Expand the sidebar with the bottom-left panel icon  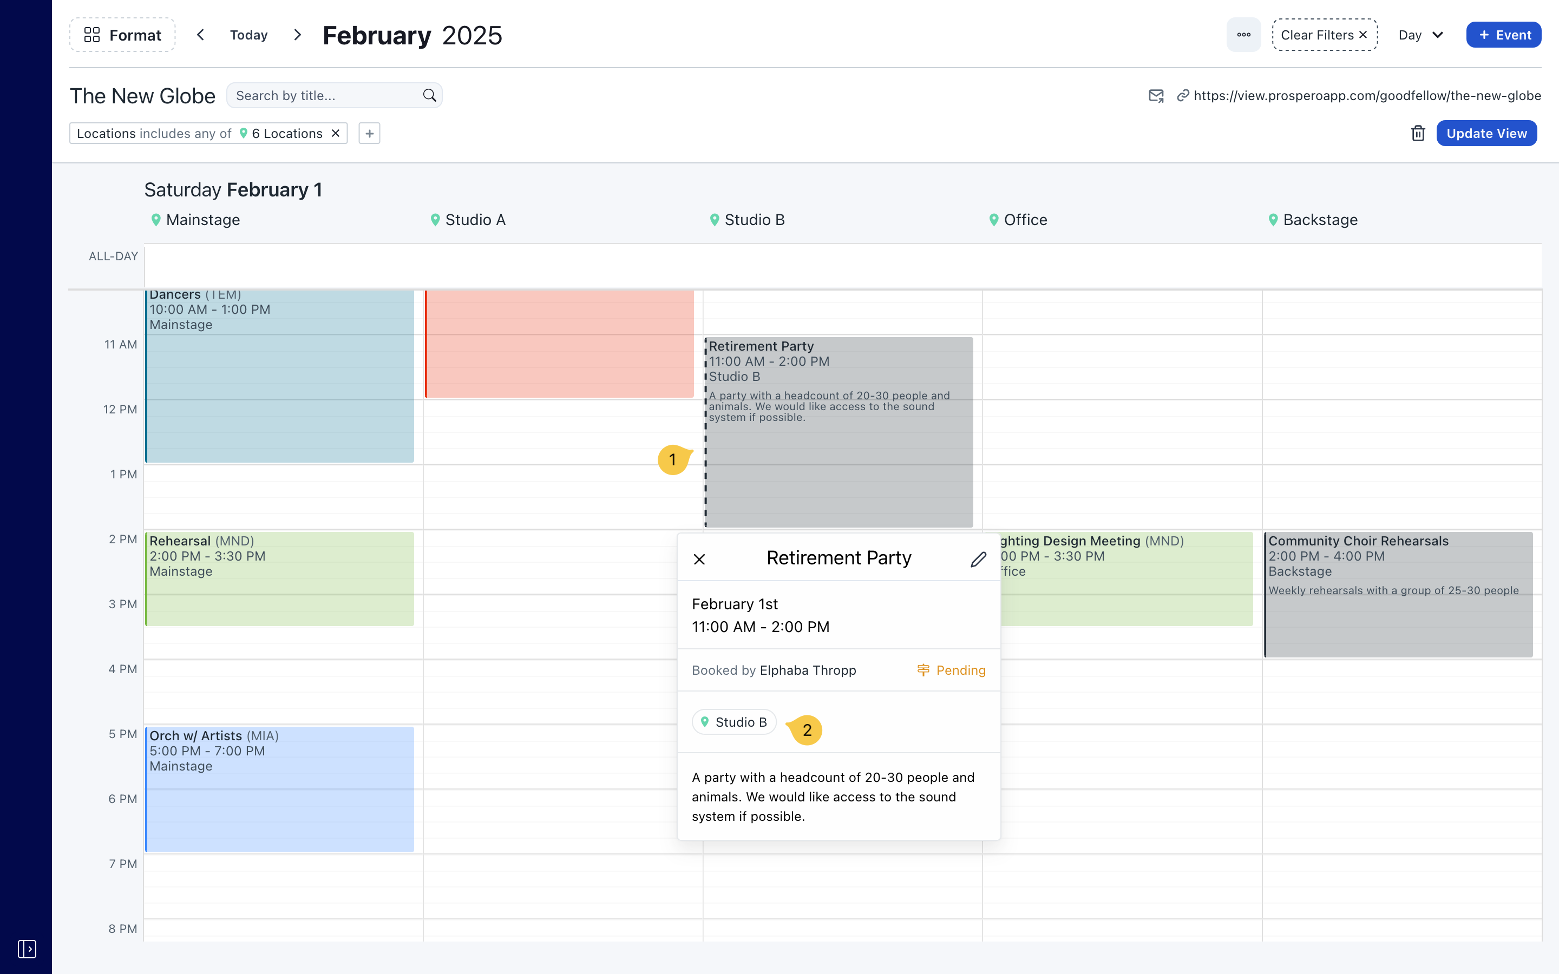click(27, 948)
